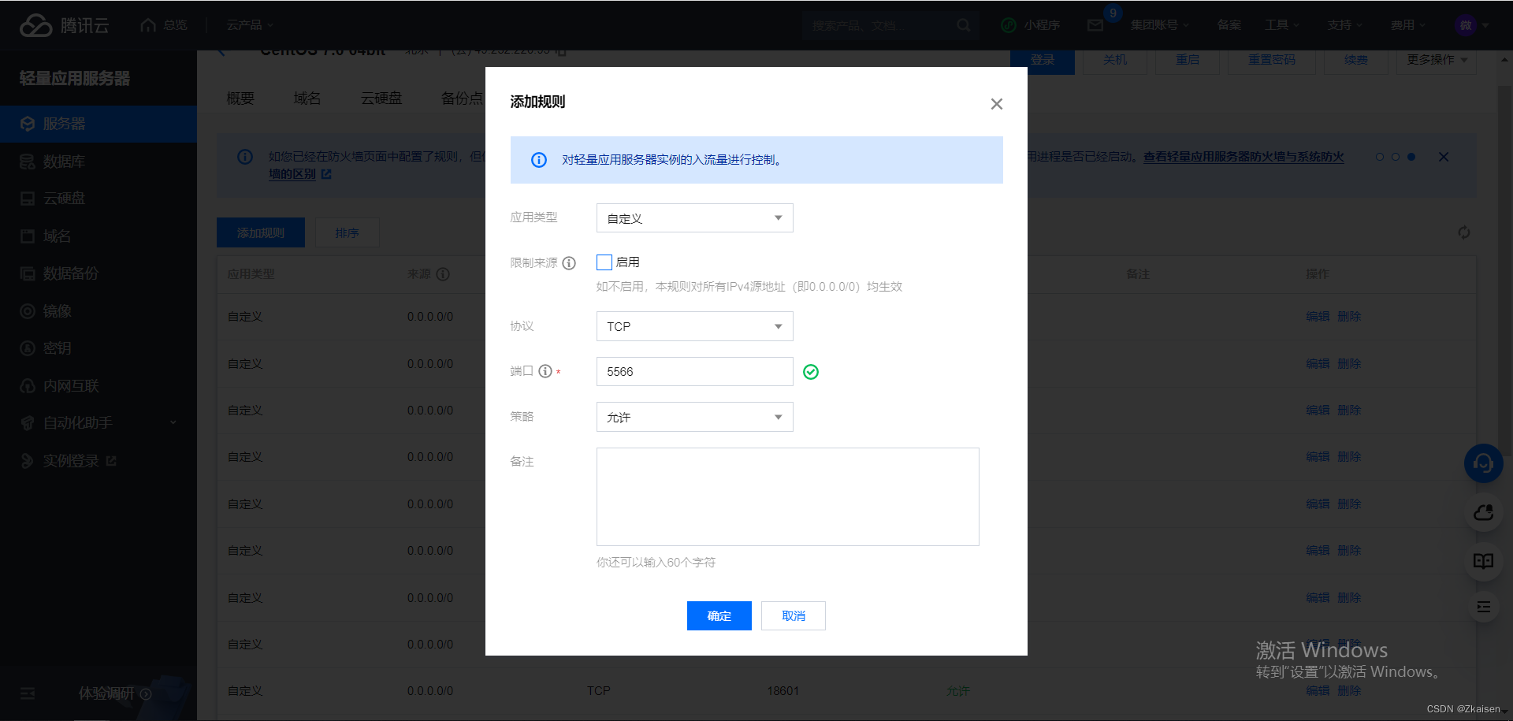Click the 确定 button
Image resolution: width=1513 pixels, height=721 pixels.
click(719, 616)
